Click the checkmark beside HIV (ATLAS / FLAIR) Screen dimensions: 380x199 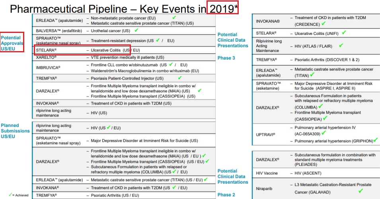(x=341, y=46)
